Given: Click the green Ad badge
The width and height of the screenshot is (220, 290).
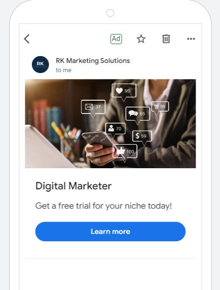Looking at the screenshot, I should [x=116, y=39].
